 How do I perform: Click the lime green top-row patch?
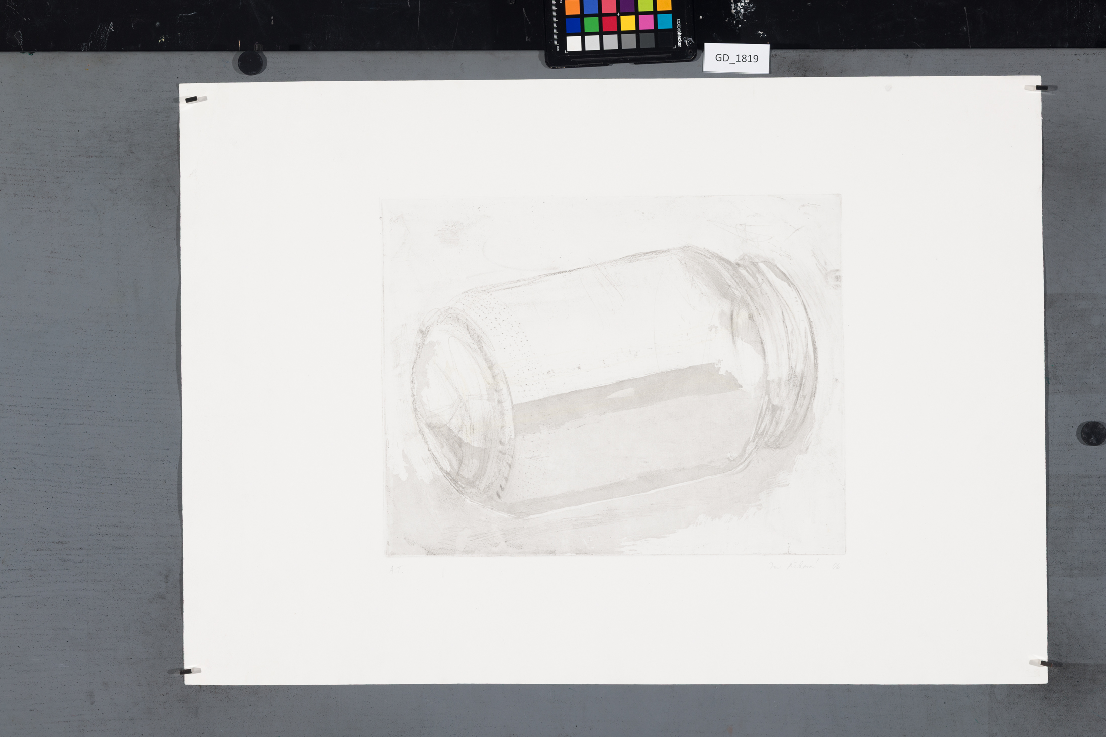tap(646, 5)
